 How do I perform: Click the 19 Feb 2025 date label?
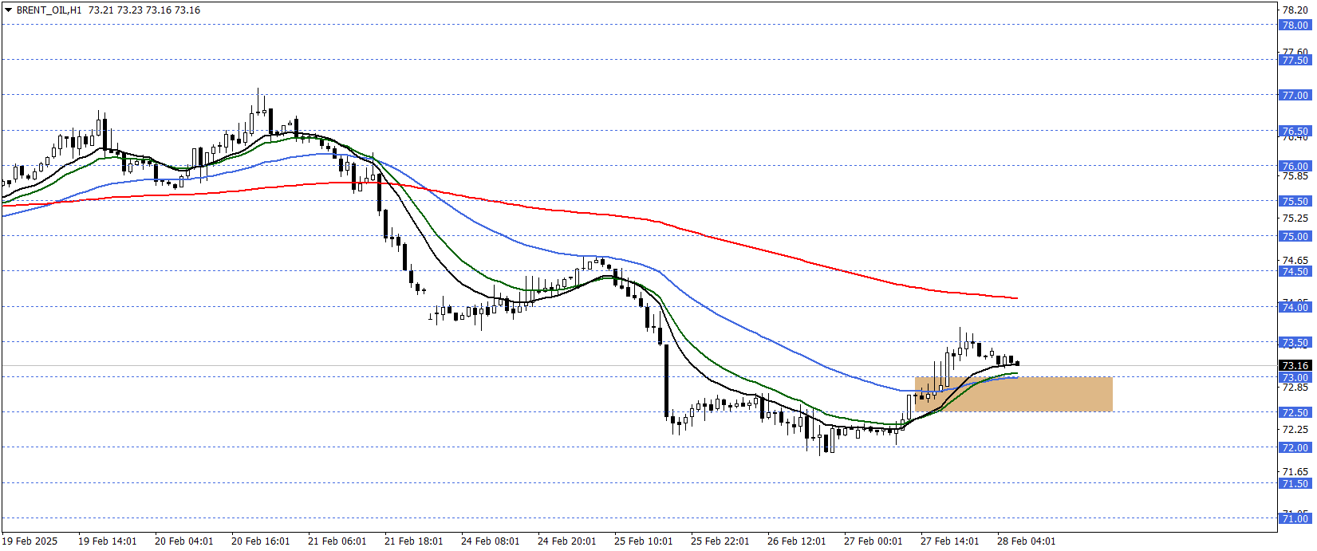coord(30,541)
